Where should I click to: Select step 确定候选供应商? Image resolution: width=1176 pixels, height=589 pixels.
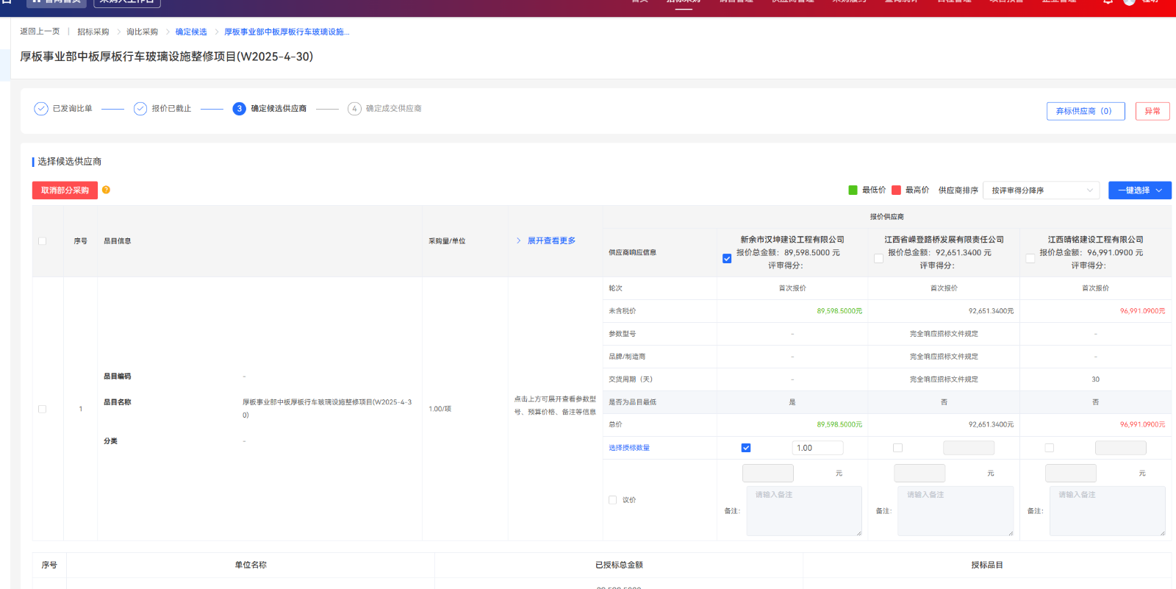tap(279, 109)
